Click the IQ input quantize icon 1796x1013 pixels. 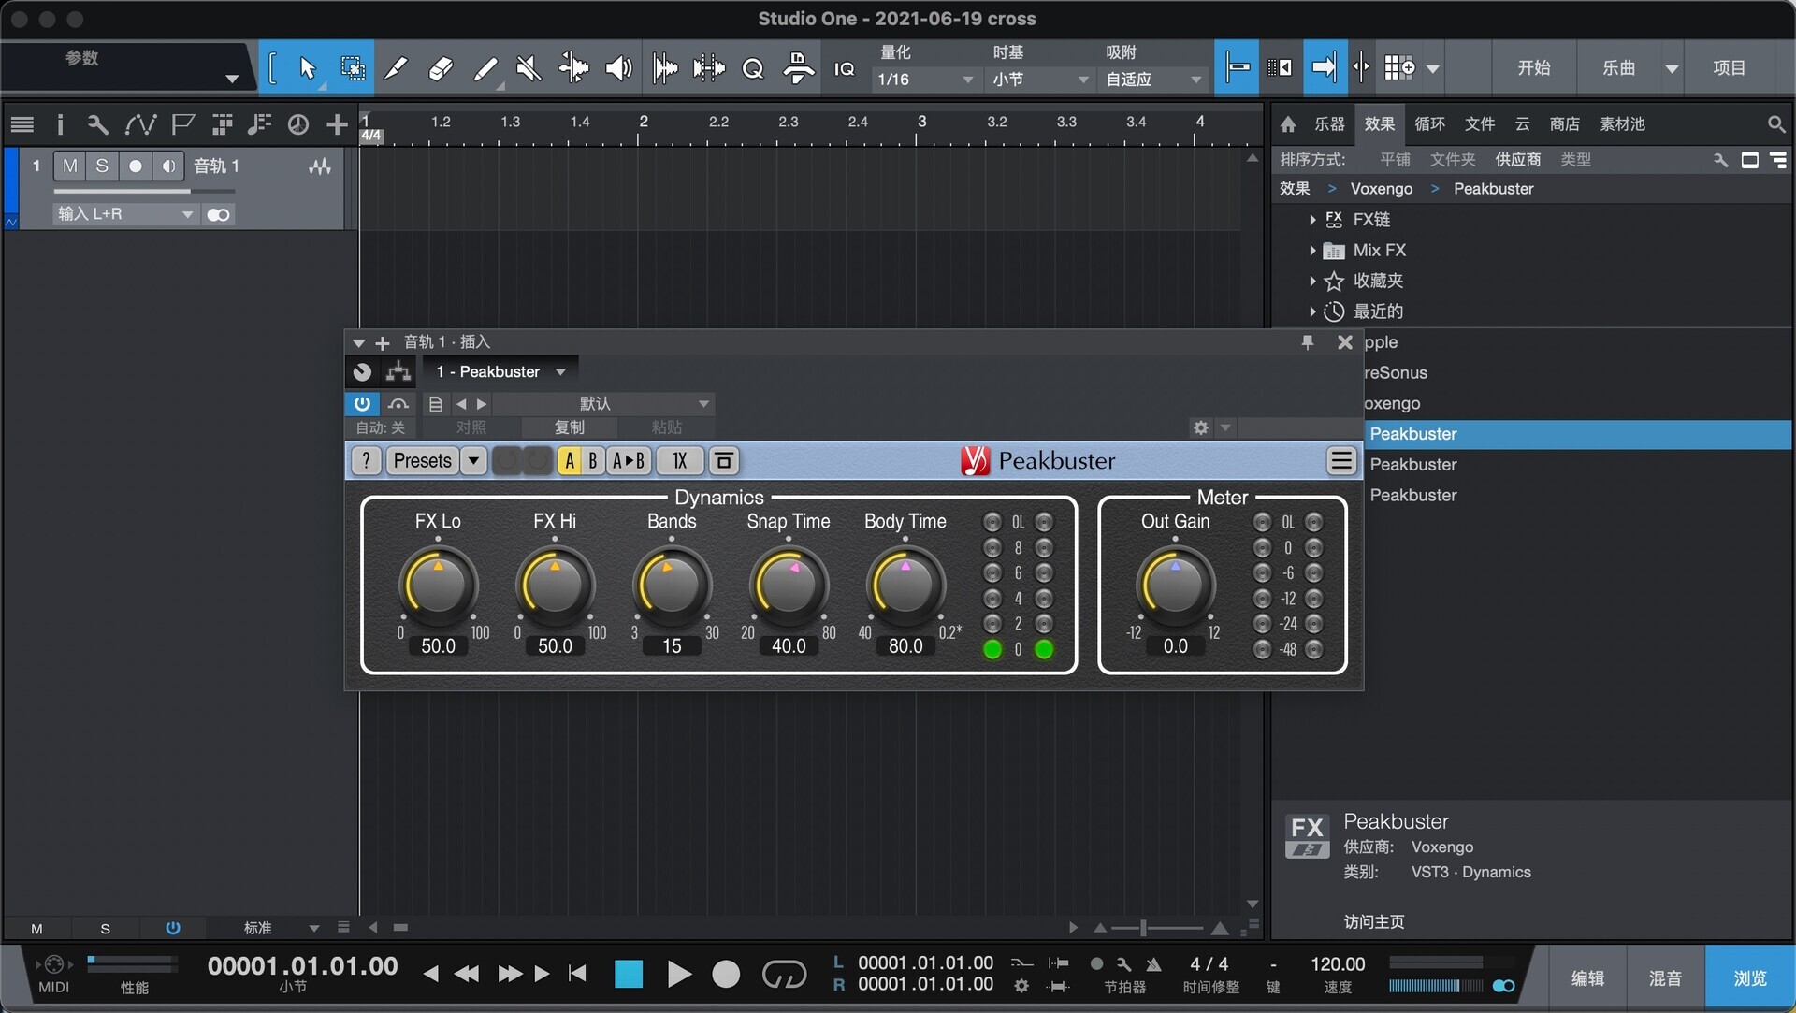coord(844,68)
